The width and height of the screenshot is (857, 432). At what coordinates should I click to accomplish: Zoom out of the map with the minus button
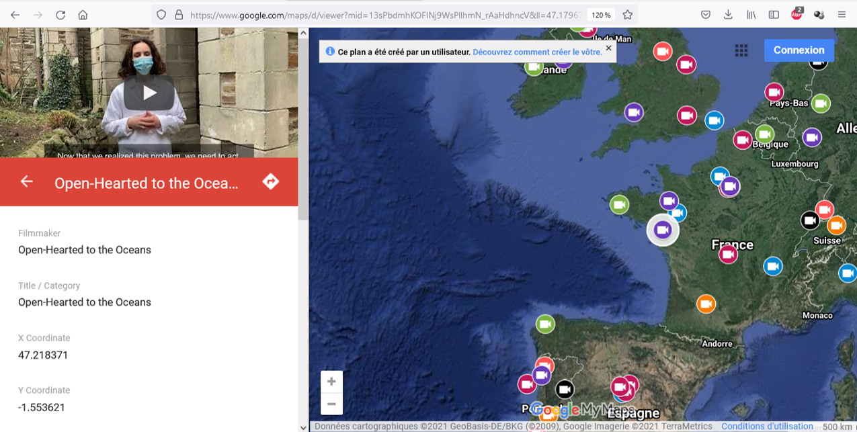point(331,404)
